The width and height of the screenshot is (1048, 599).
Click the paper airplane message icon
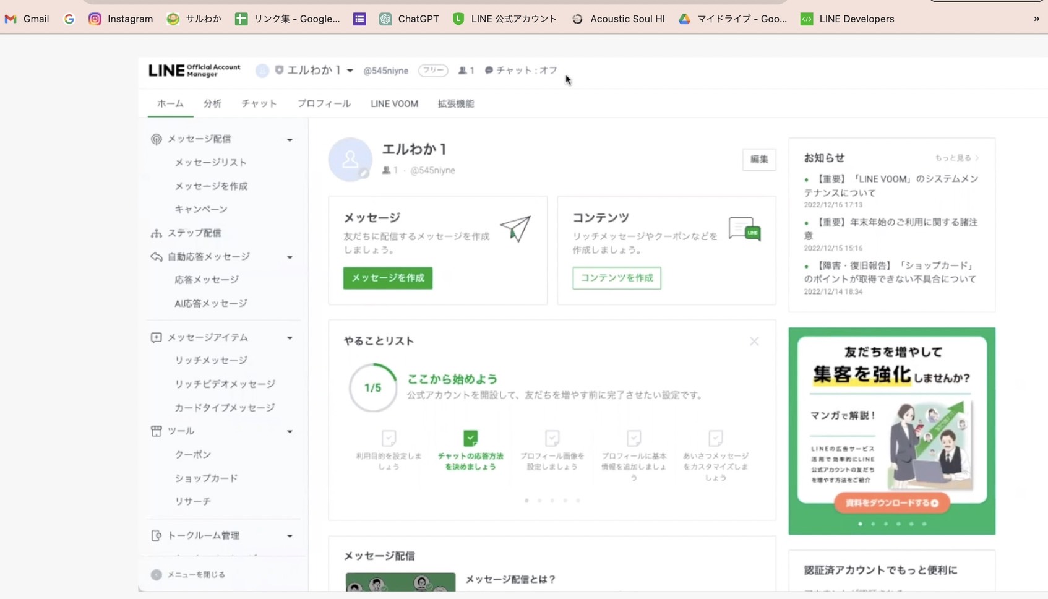coord(515,229)
